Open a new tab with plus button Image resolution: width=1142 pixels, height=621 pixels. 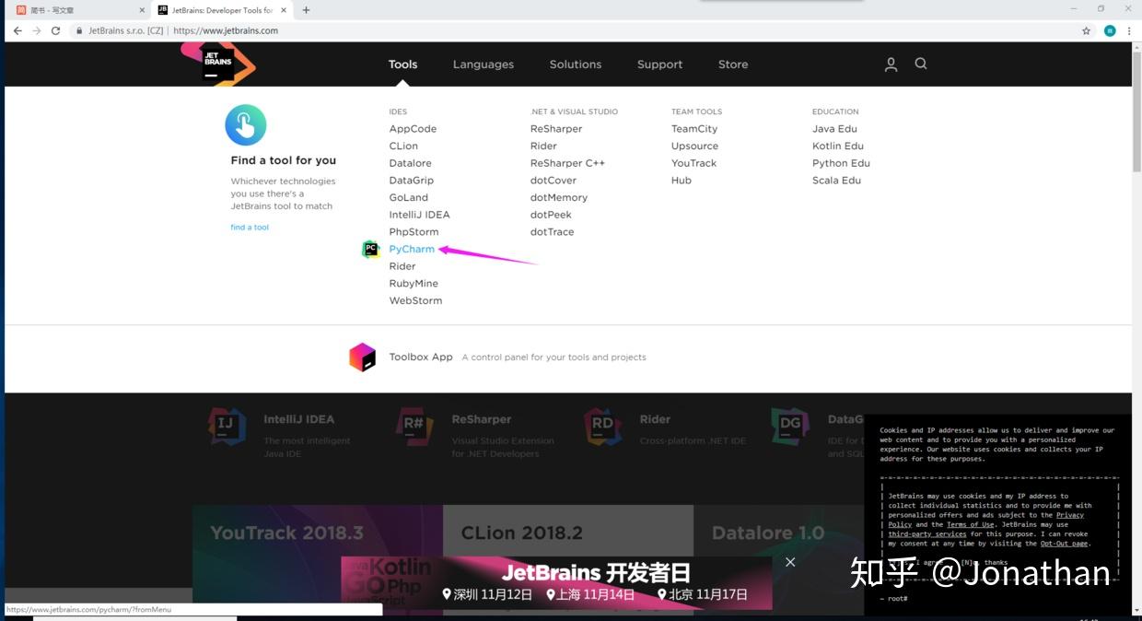[306, 10]
